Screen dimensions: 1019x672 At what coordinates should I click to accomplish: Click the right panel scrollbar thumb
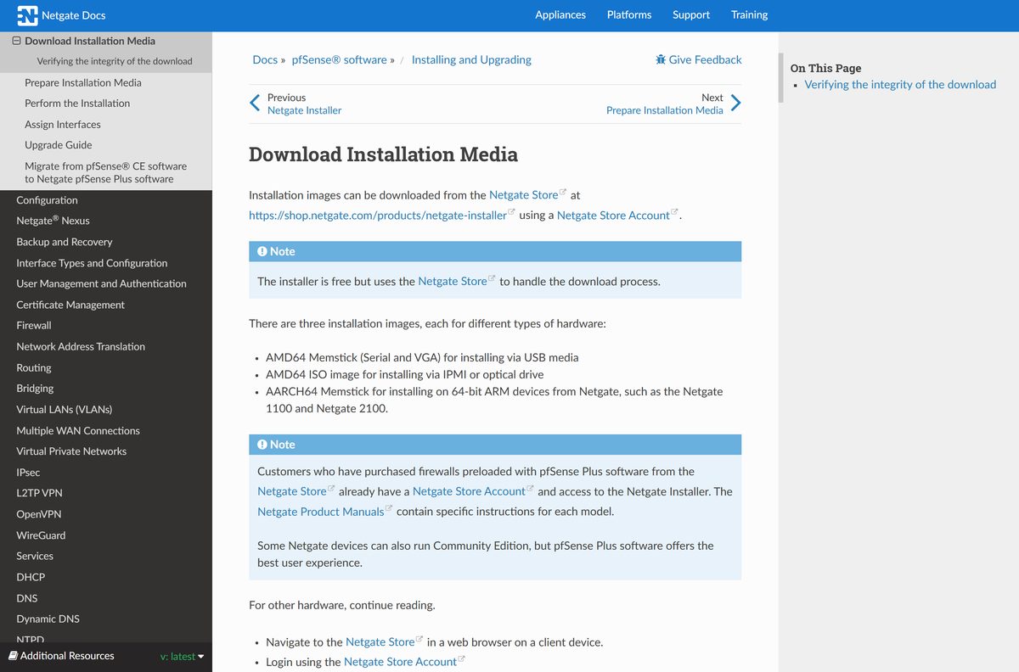780,77
